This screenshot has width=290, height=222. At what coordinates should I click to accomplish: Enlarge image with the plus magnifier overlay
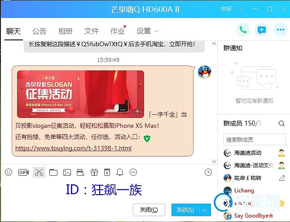[x=137, y=112]
